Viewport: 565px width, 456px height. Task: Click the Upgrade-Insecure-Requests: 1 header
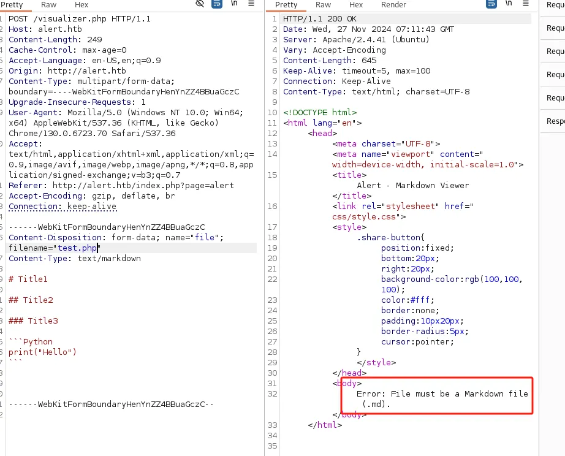point(77,102)
